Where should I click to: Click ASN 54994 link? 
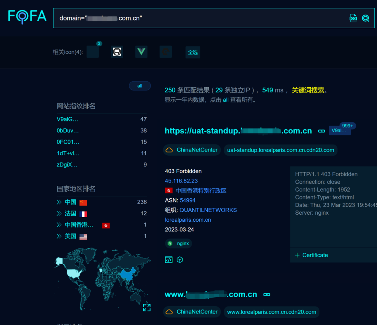pyautogui.click(x=187, y=200)
